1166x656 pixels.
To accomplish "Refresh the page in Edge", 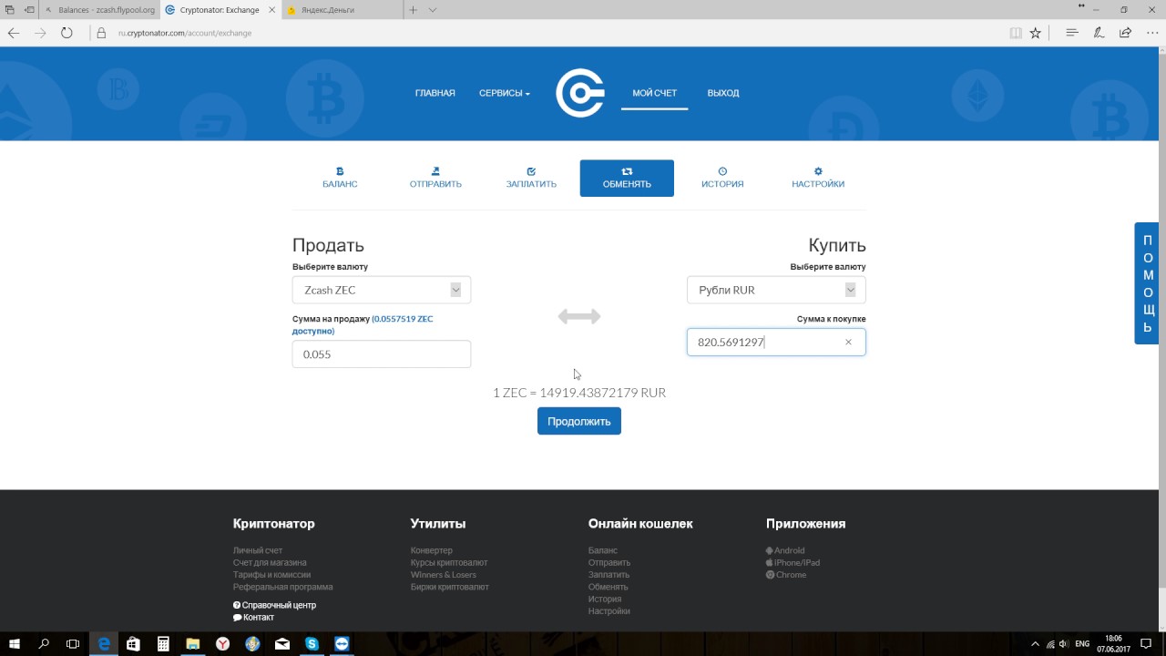I will (66, 33).
